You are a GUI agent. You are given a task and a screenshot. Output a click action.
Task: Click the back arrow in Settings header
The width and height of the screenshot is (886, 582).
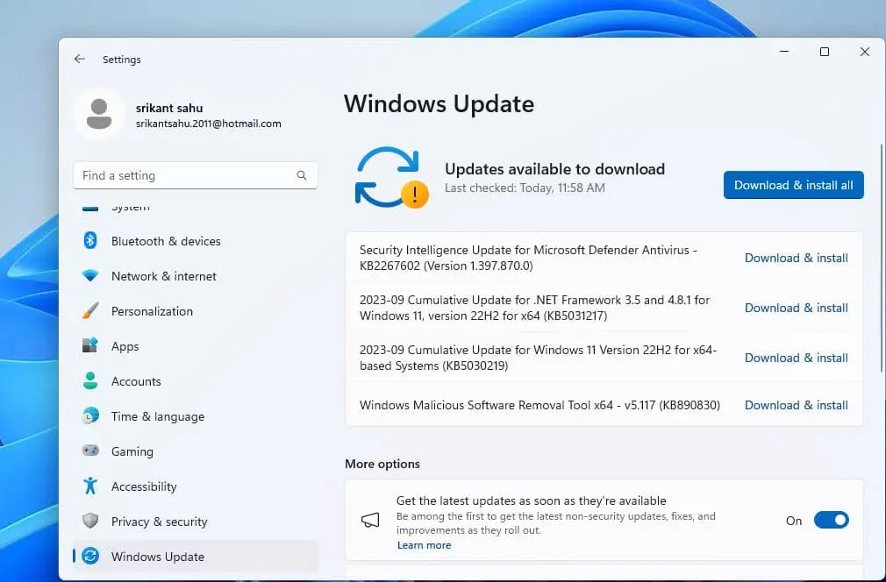pos(80,59)
